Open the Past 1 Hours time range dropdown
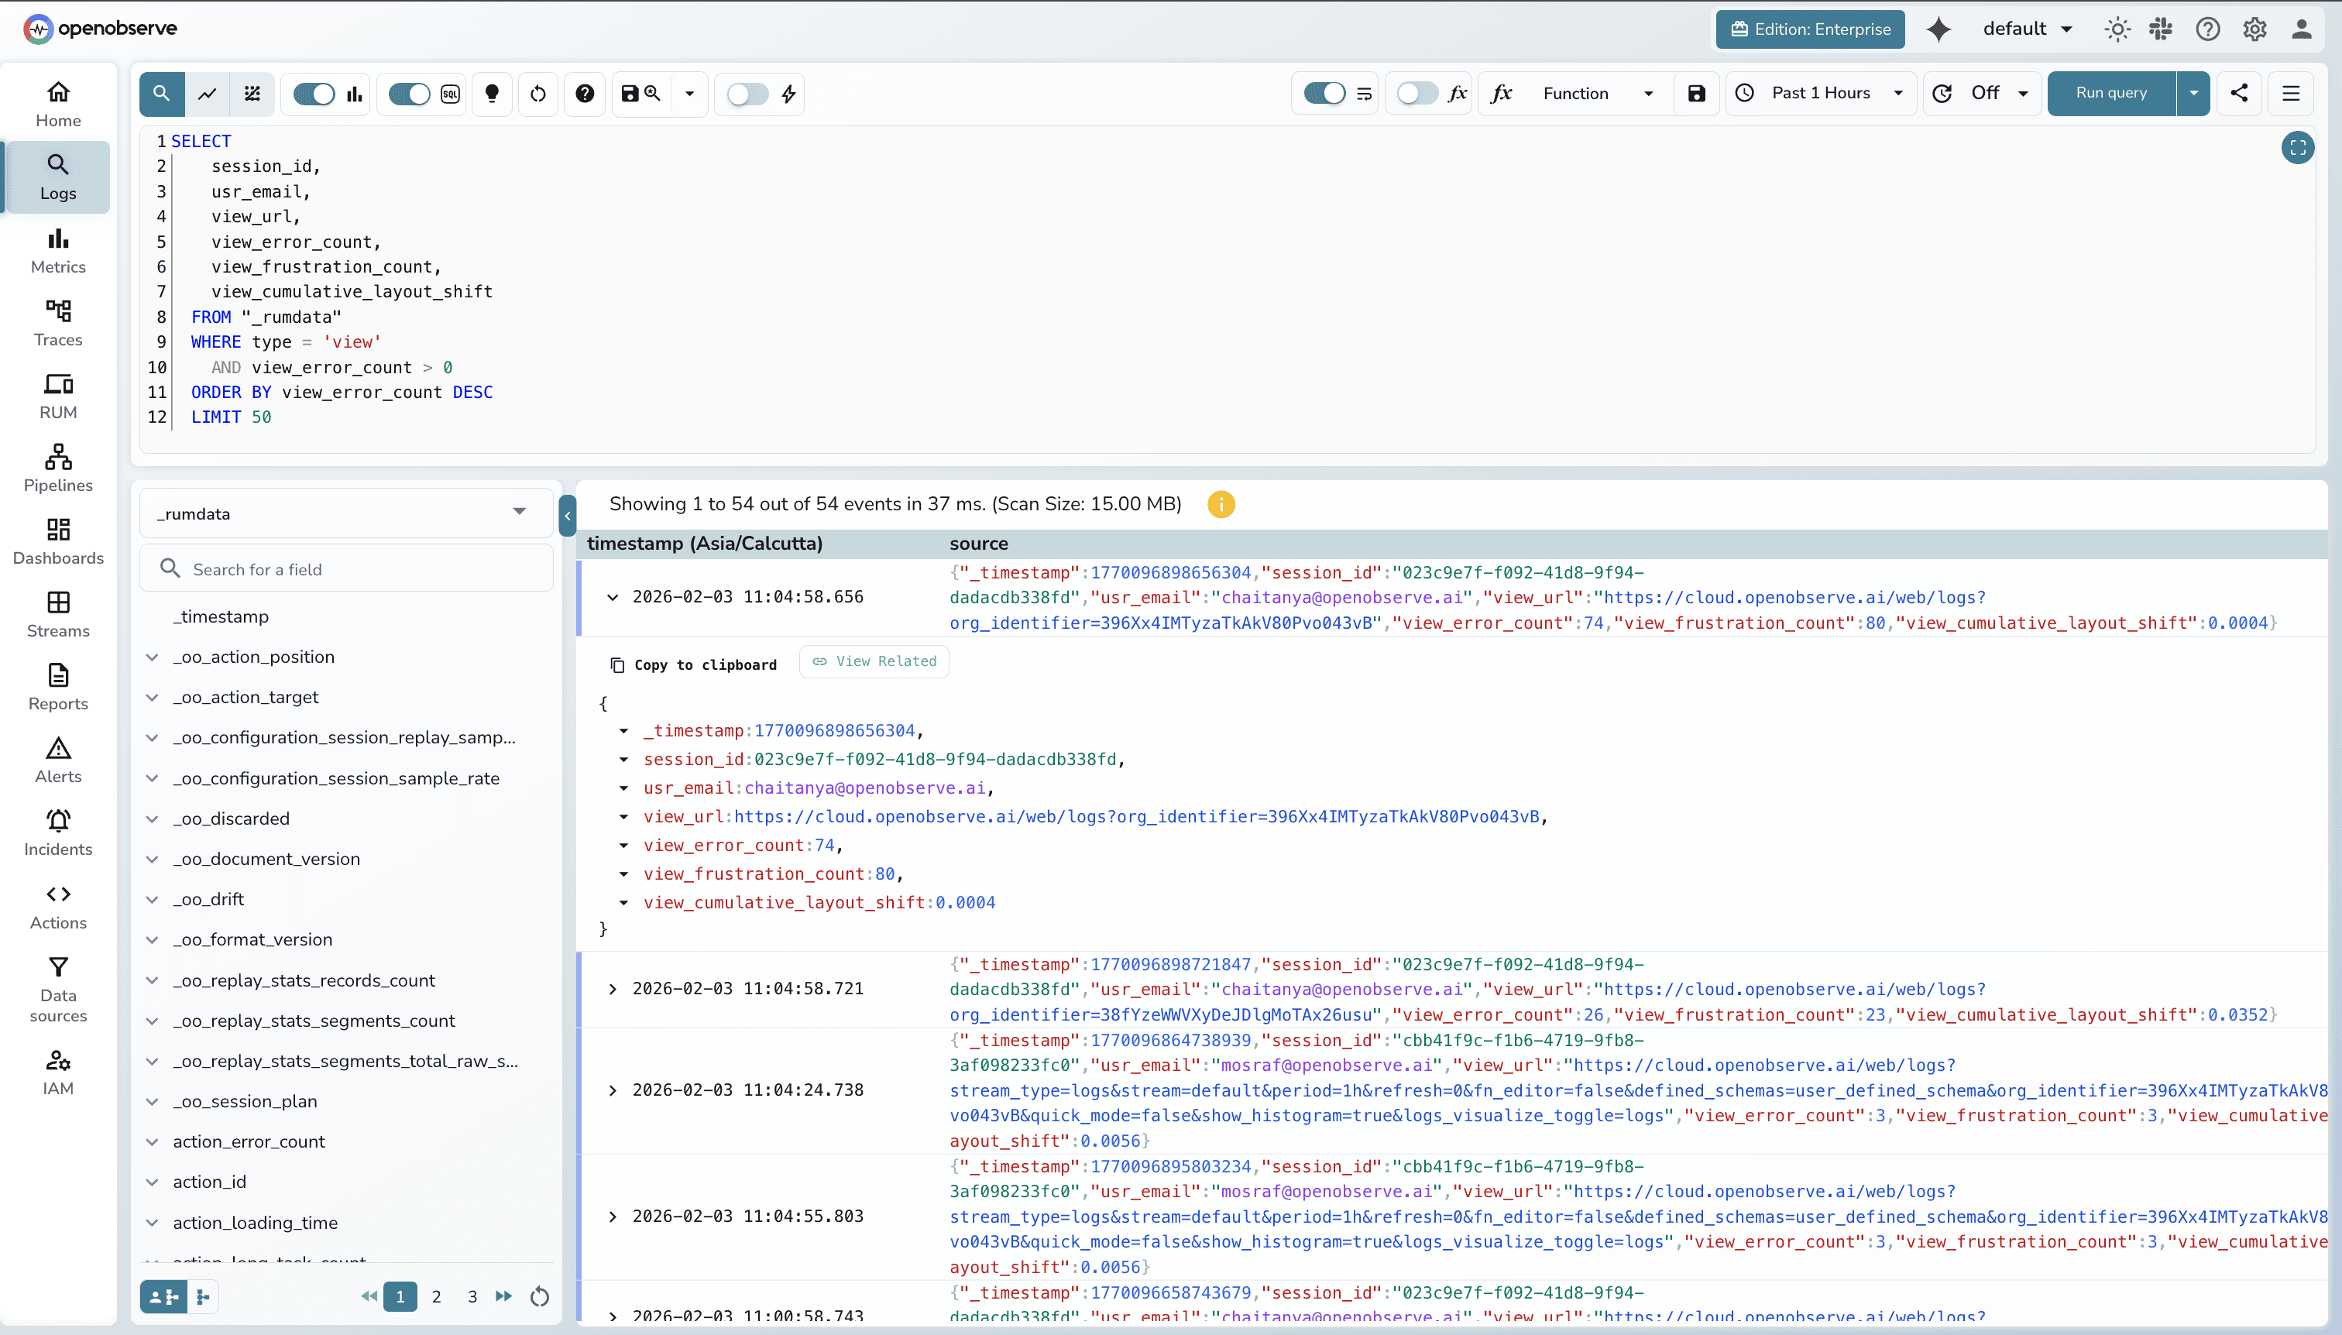 point(1820,93)
